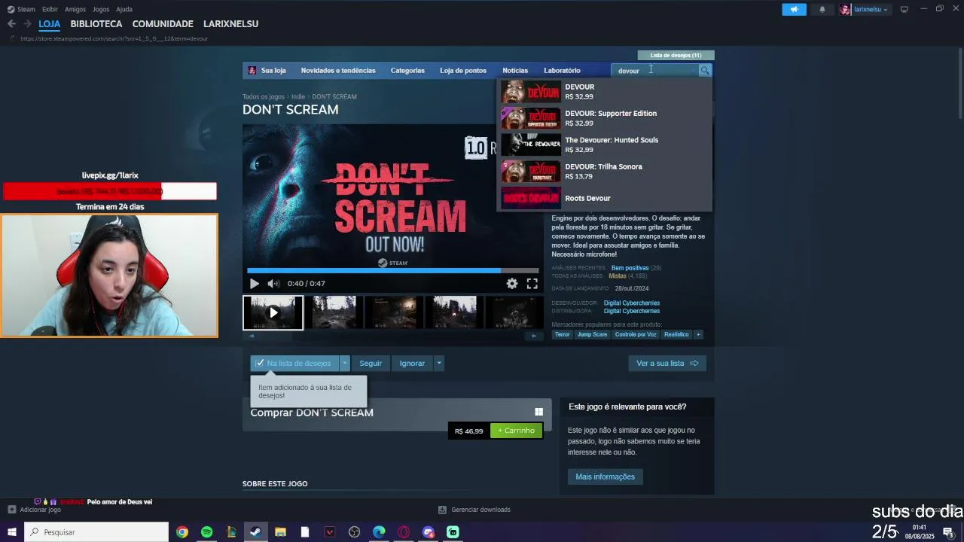
Task: Open Lista de desejos (11)
Action: [676, 55]
